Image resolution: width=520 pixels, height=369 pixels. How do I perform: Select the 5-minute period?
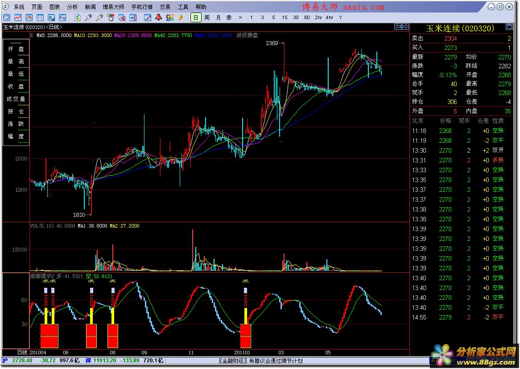[x=273, y=17]
